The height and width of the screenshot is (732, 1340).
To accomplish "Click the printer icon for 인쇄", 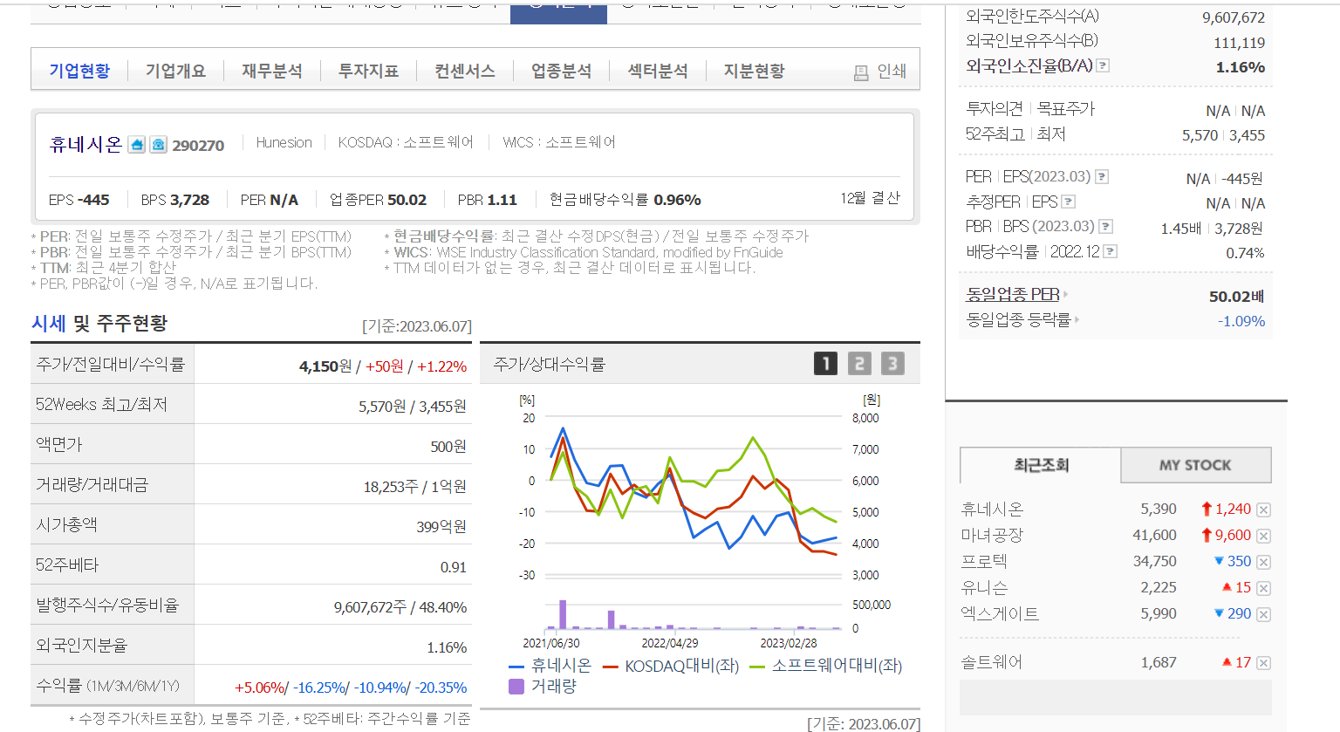I will tap(861, 72).
